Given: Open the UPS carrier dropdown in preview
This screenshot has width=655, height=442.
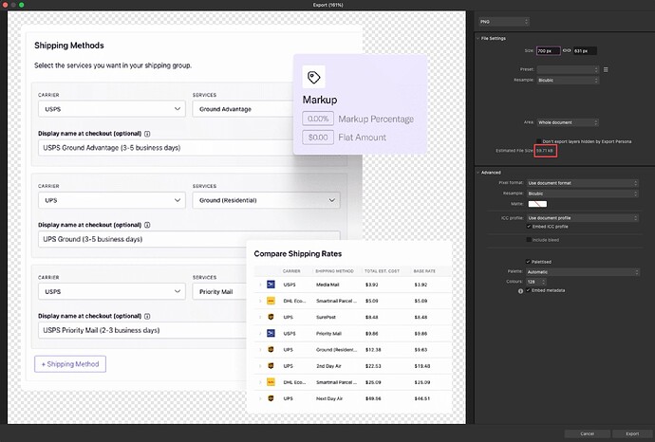Looking at the screenshot, I should [x=112, y=200].
